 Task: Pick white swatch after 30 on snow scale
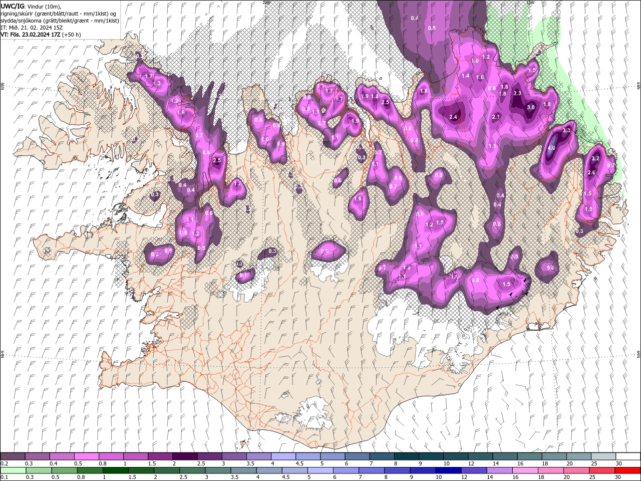pyautogui.click(x=628, y=456)
